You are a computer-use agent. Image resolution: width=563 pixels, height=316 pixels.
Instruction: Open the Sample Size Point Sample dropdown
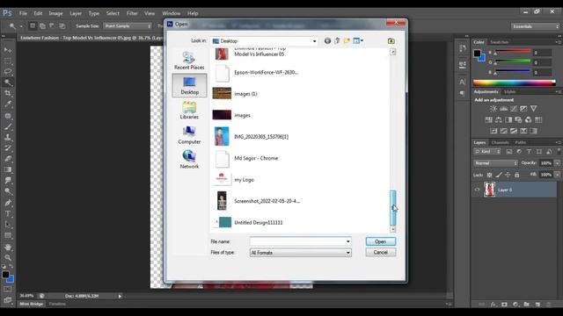[x=128, y=25]
